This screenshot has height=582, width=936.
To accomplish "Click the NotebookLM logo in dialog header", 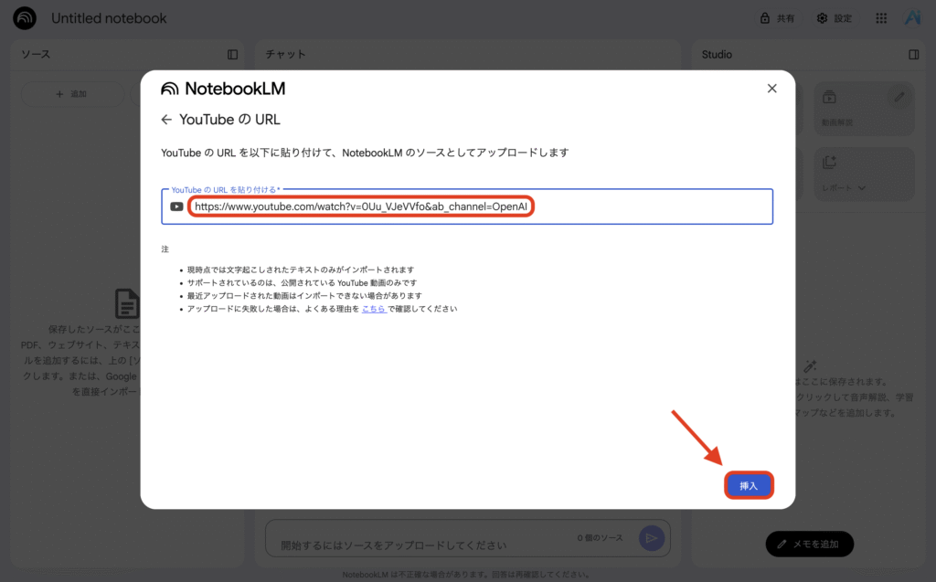I will 223,89.
